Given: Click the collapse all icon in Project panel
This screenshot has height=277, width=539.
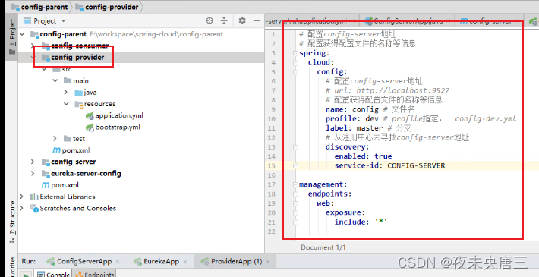Looking at the screenshot, I should 224,21.
